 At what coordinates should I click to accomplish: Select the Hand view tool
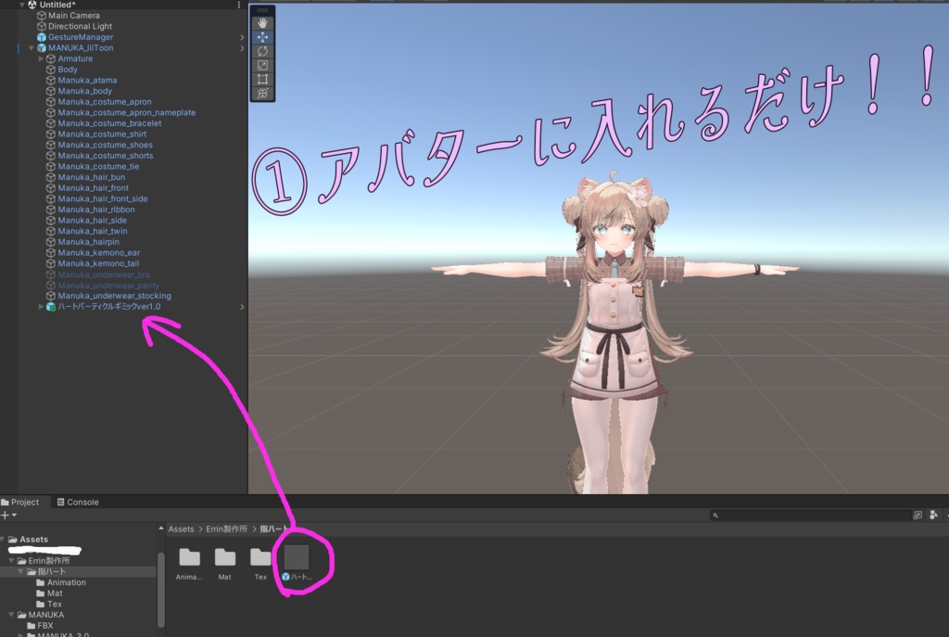262,23
